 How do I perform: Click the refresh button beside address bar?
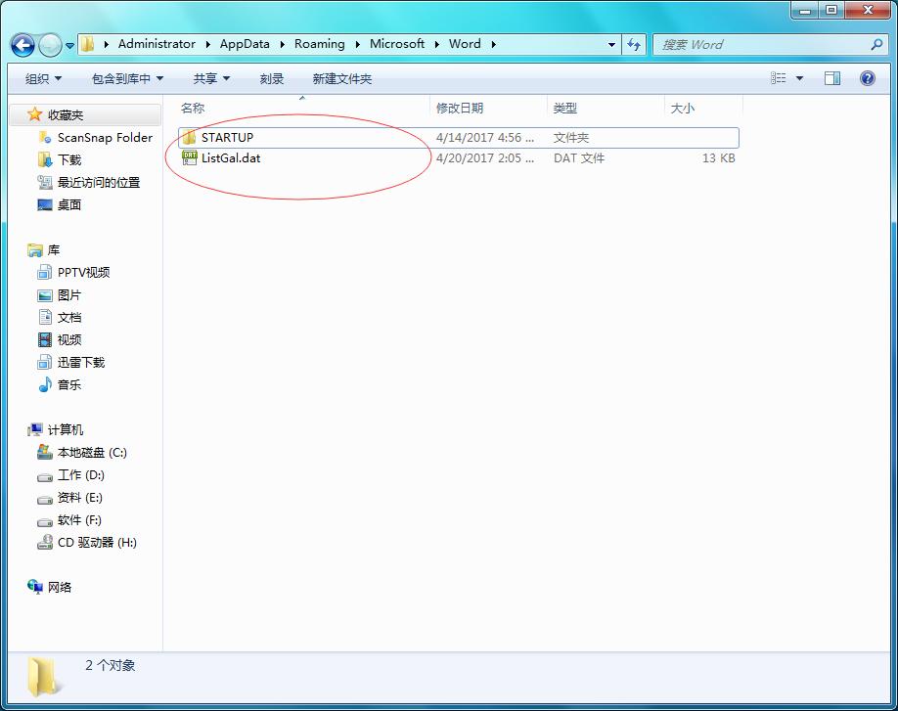(634, 45)
